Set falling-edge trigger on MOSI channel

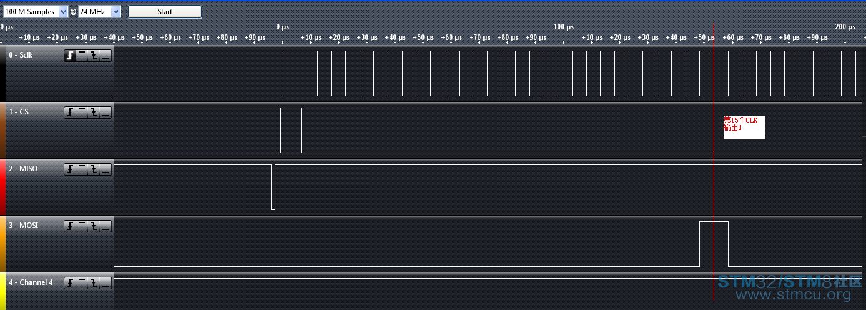point(94,226)
